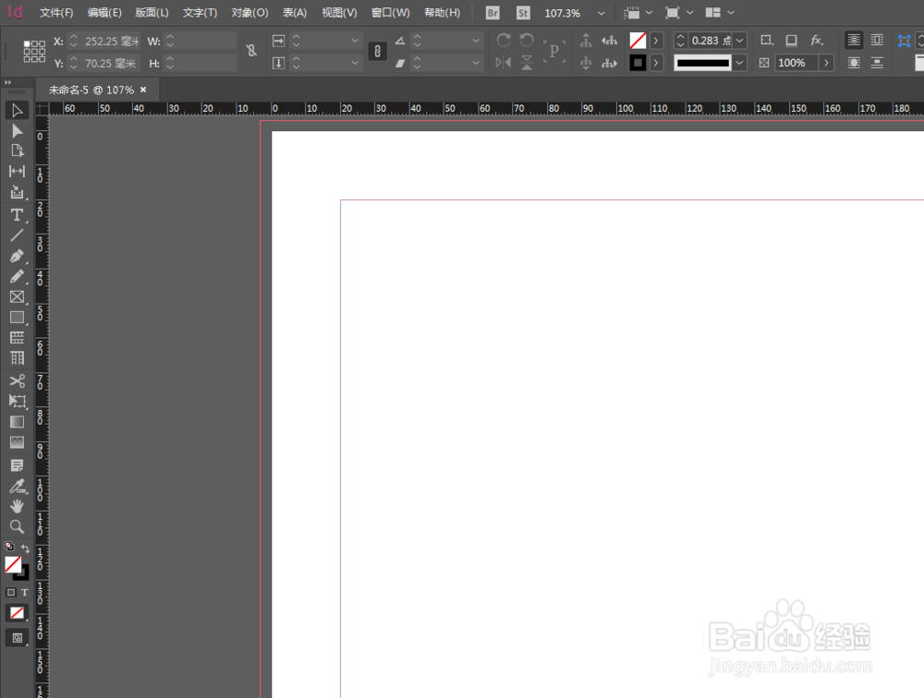Select the Rectangle Frame tool
This screenshot has width=924, height=698.
point(17,297)
